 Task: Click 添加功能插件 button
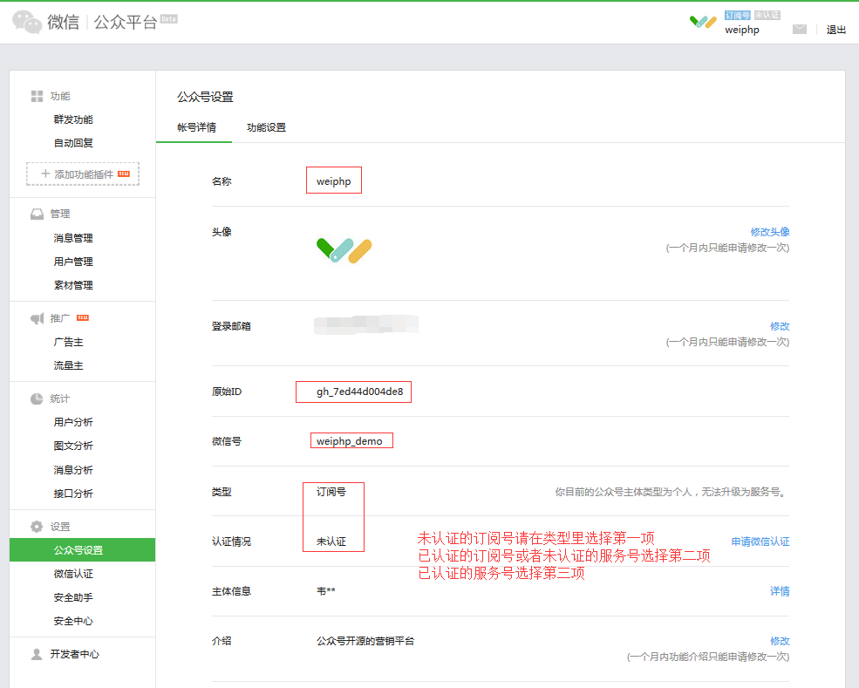(83, 174)
